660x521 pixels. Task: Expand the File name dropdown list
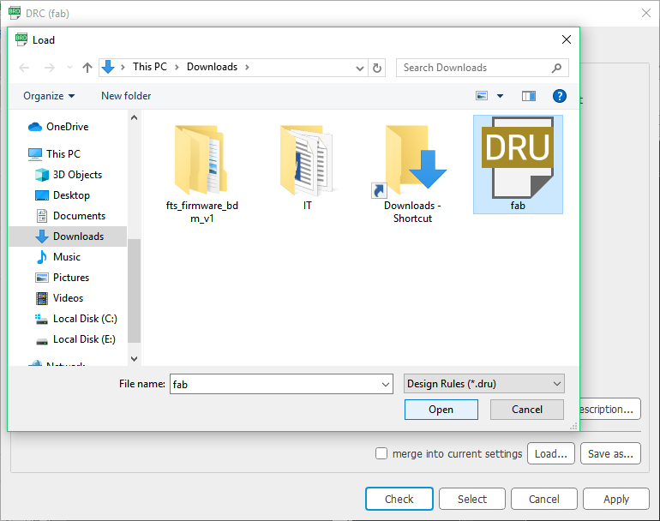[385, 384]
